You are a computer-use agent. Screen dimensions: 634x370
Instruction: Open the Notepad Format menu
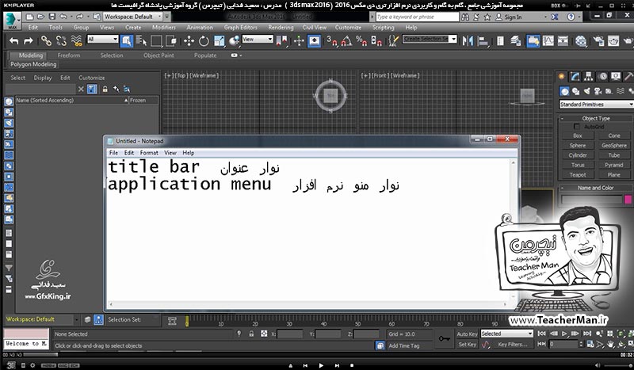(149, 153)
